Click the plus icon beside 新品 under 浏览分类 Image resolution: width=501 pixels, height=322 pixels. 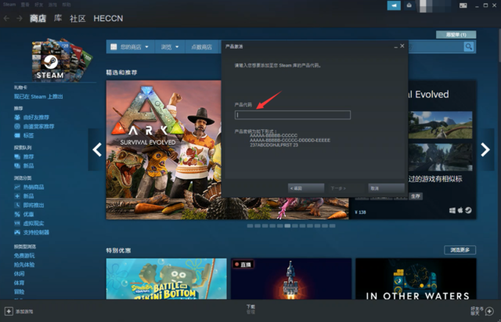pyautogui.click(x=17, y=196)
